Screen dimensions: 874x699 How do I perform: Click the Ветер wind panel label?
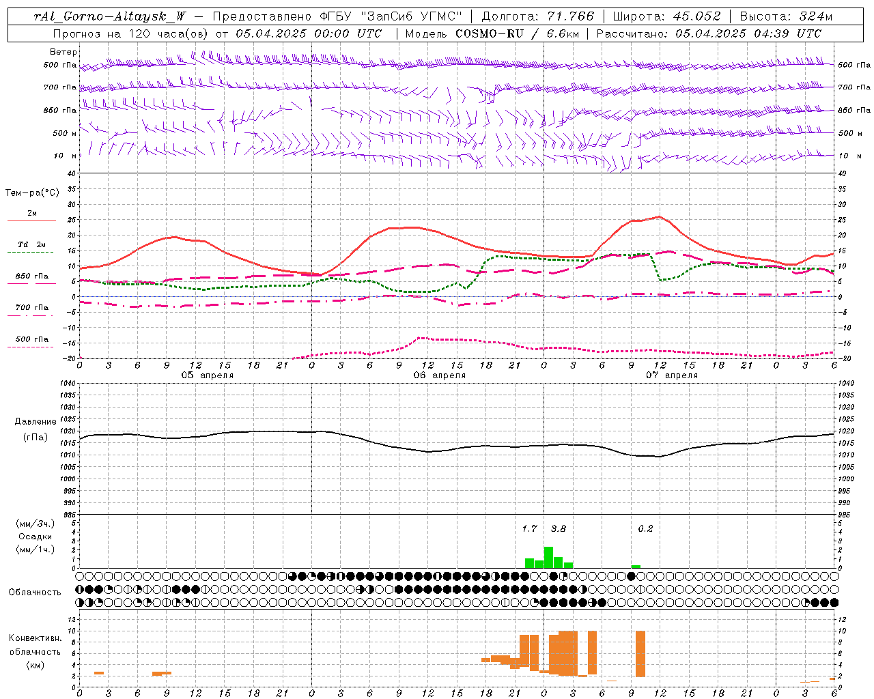point(64,52)
